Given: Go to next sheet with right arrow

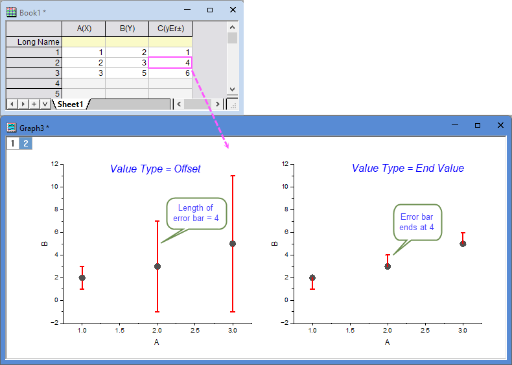Looking at the screenshot, I should click(x=23, y=104).
